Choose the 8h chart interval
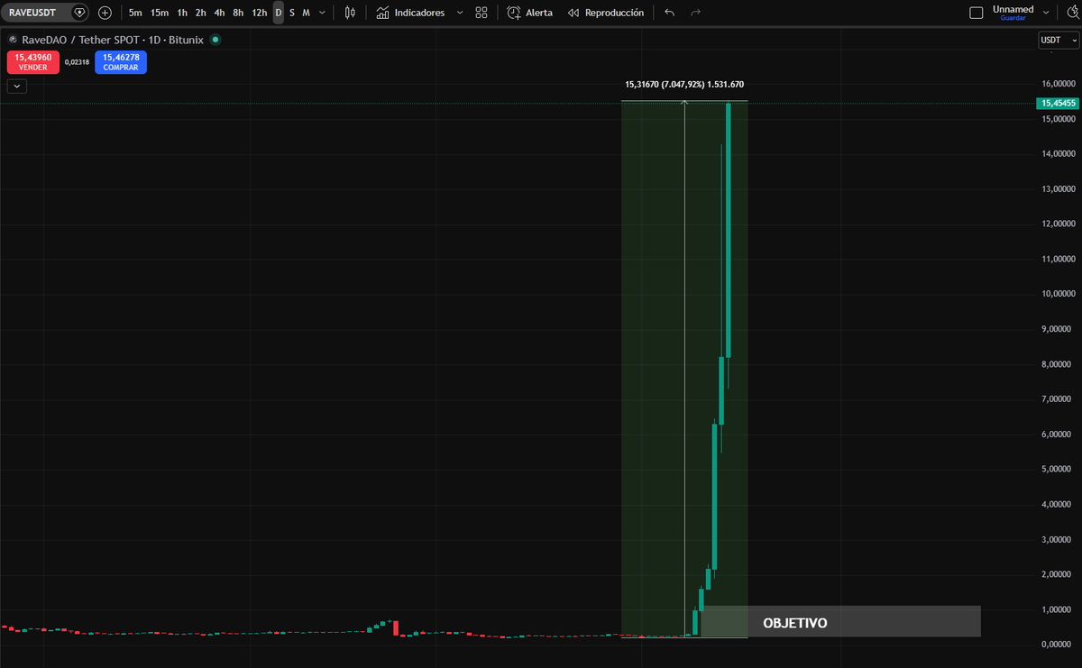The height and width of the screenshot is (668, 1082). tap(238, 13)
